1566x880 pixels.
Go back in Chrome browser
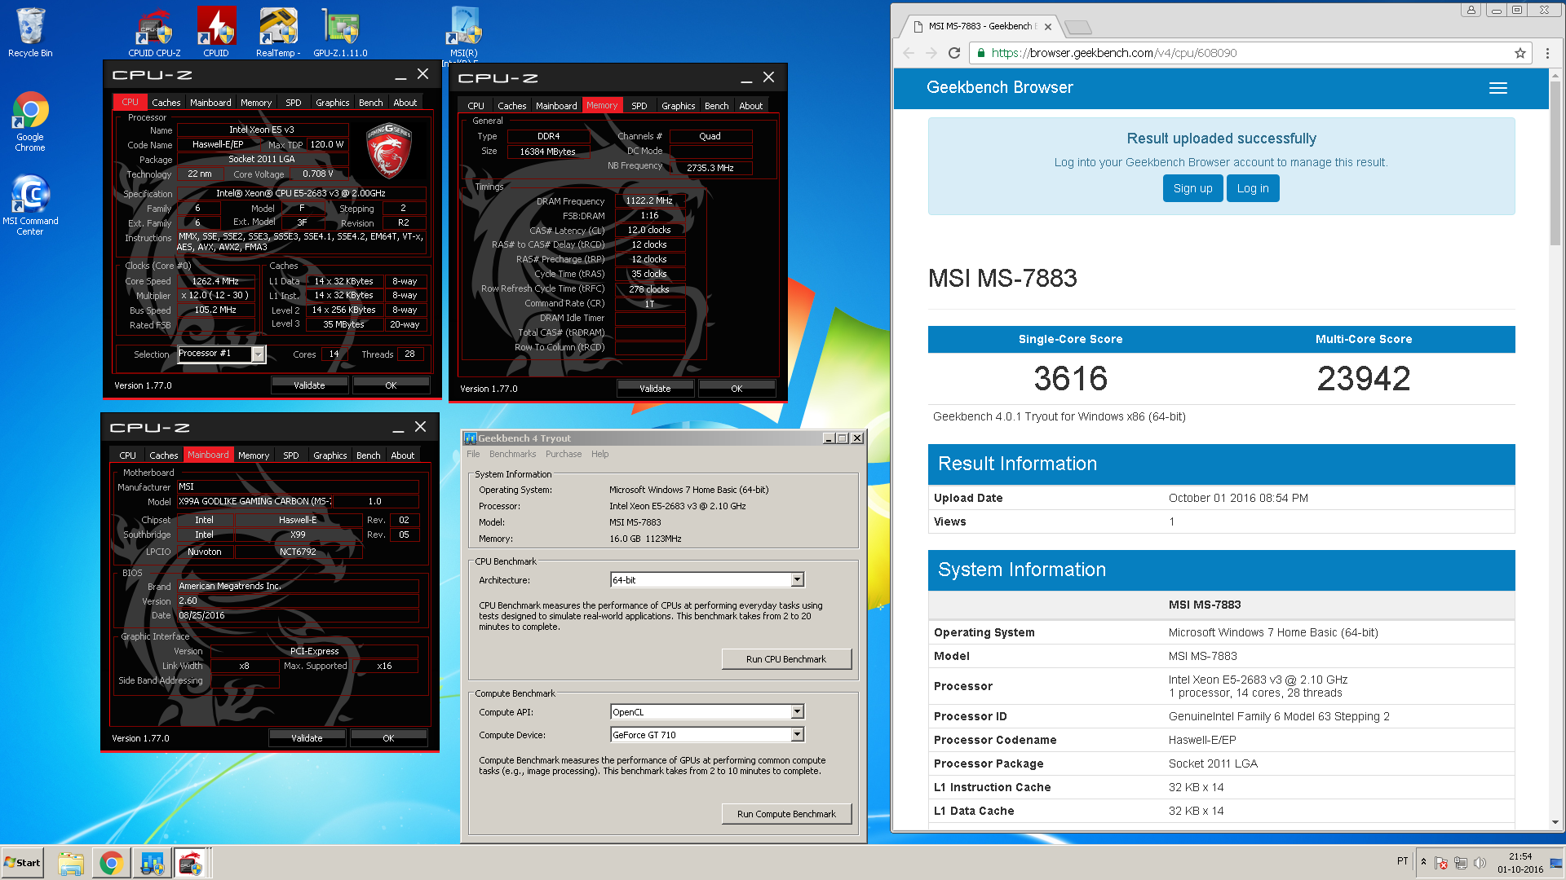909,53
